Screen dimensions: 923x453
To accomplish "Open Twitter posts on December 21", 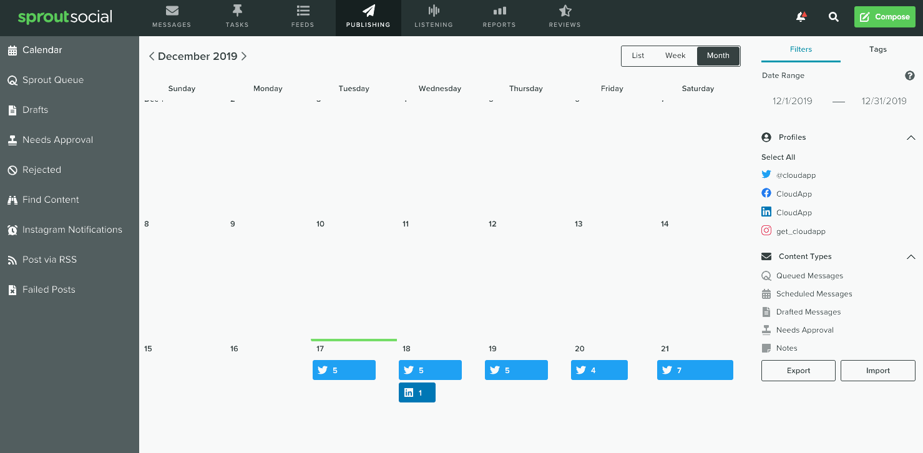I will point(695,370).
